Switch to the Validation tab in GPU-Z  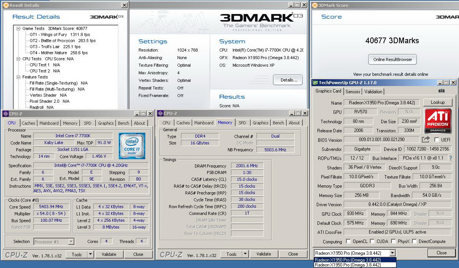[373, 91]
